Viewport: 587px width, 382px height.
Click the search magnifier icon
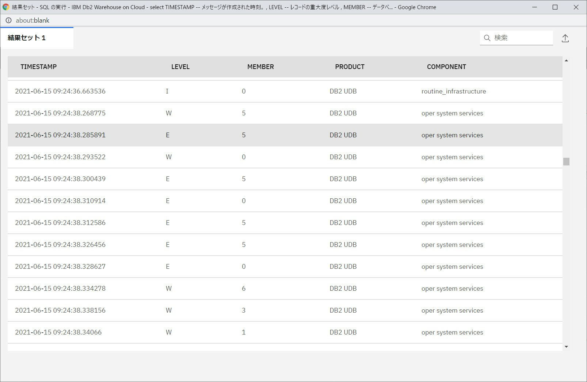click(x=487, y=38)
